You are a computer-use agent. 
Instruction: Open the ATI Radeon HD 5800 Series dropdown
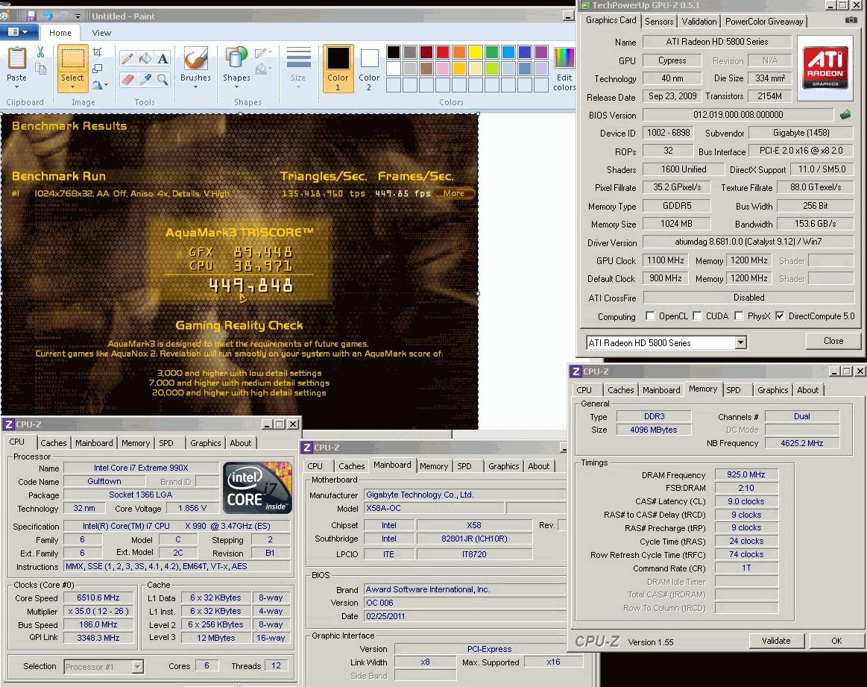pyautogui.click(x=740, y=343)
